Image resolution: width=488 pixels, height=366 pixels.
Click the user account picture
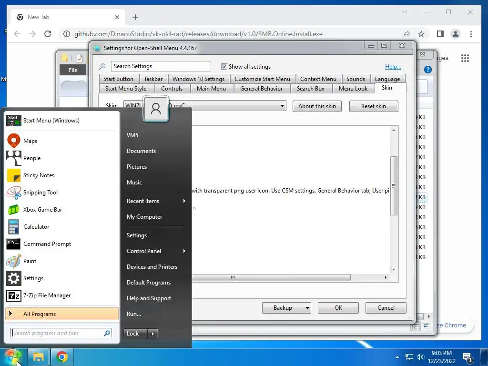coord(156,109)
